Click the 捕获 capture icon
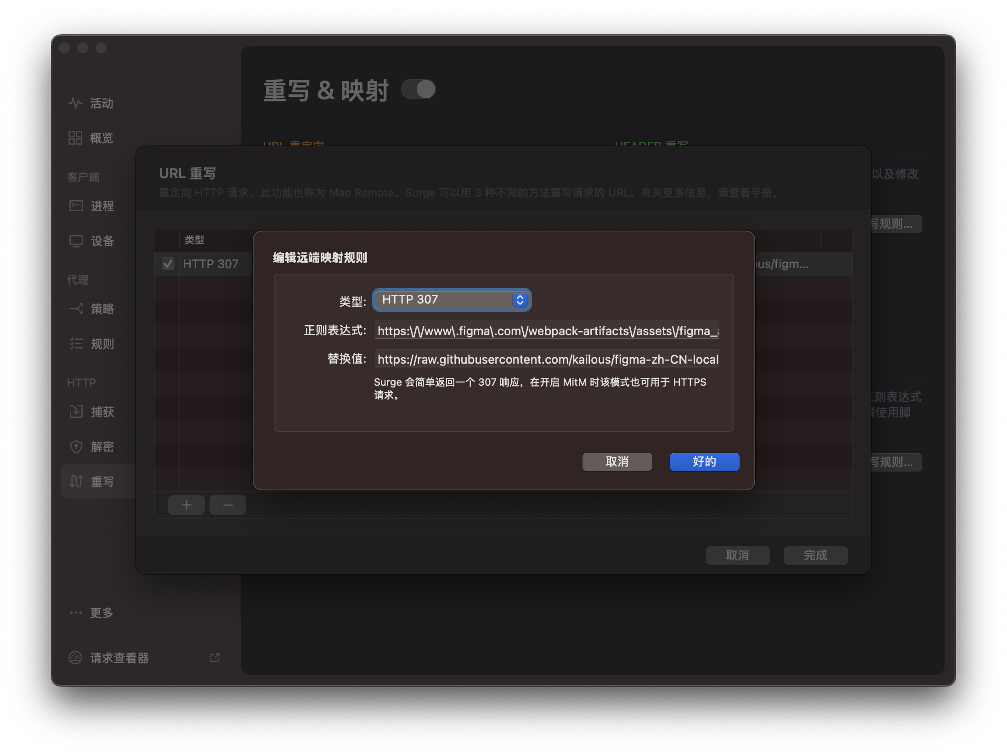 click(x=76, y=411)
